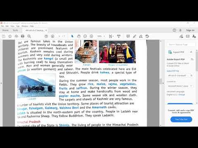
Task: Click the page number input field
Action: pos(59,36)
